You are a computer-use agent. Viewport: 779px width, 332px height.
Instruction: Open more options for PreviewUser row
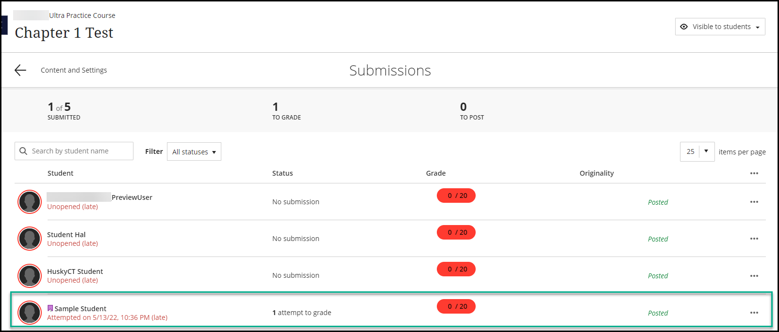[754, 202]
